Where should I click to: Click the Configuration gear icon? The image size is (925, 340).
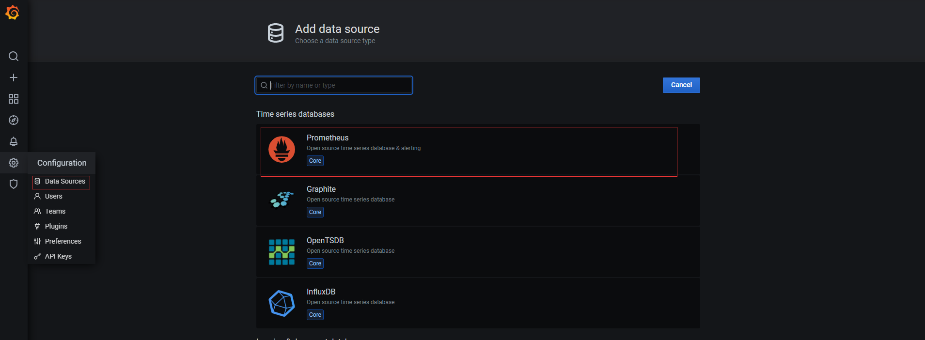[14, 163]
